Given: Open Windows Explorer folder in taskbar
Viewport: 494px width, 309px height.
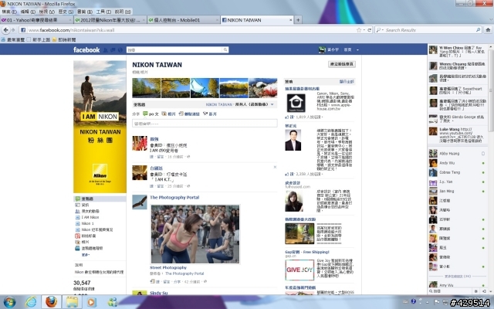Looking at the screenshot, I should click(x=72, y=302).
